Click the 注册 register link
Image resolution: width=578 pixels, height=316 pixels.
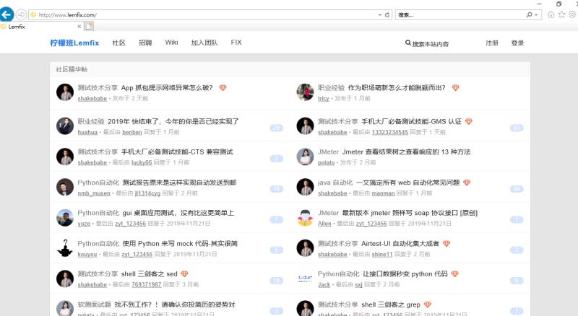point(491,43)
